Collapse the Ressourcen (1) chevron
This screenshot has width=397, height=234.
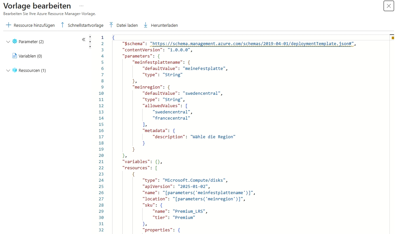pos(8,71)
